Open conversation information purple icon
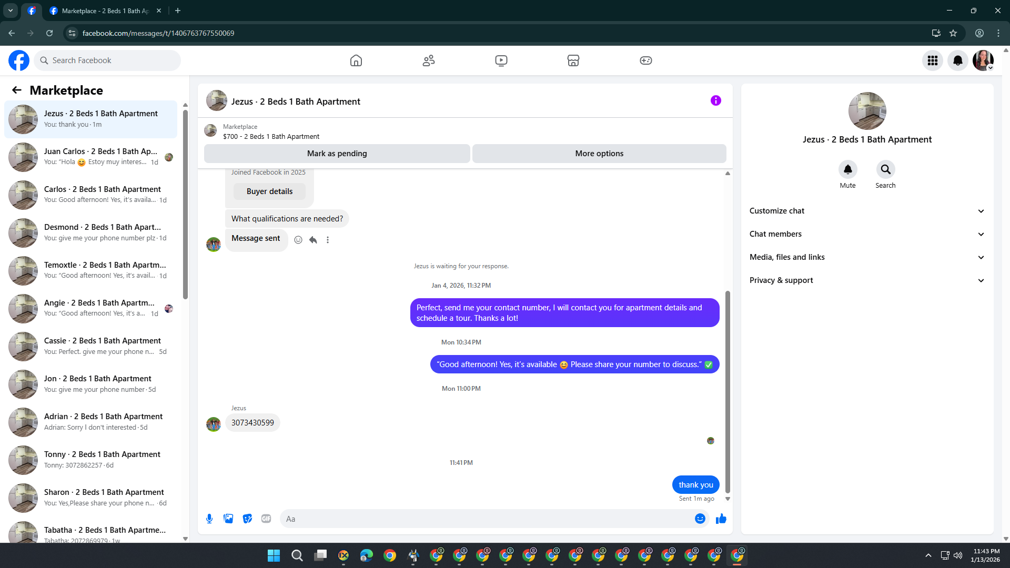 point(715,100)
